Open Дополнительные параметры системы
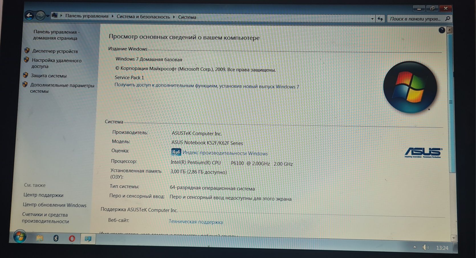 pyautogui.click(x=62, y=88)
